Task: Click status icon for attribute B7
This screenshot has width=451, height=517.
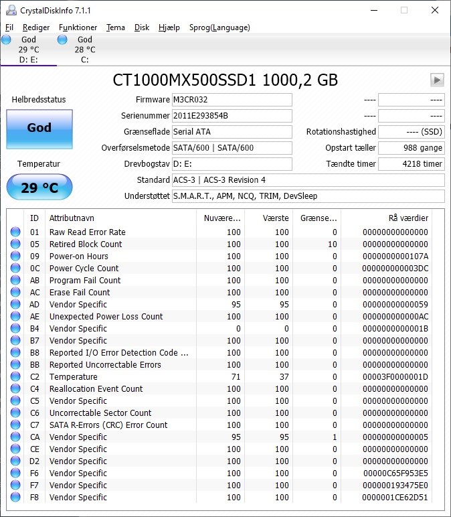Action: coord(15,340)
